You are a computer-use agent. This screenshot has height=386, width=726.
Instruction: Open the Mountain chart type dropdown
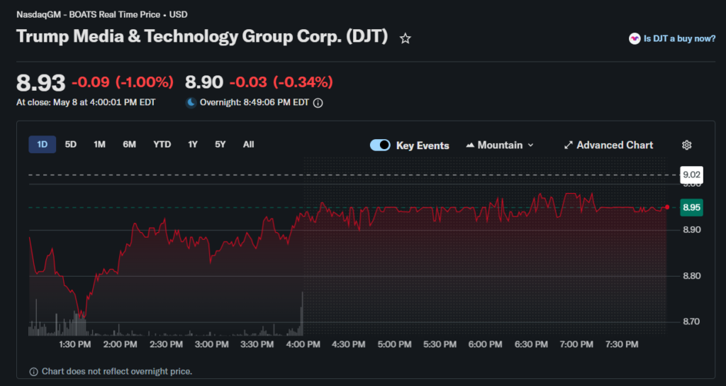pos(500,145)
